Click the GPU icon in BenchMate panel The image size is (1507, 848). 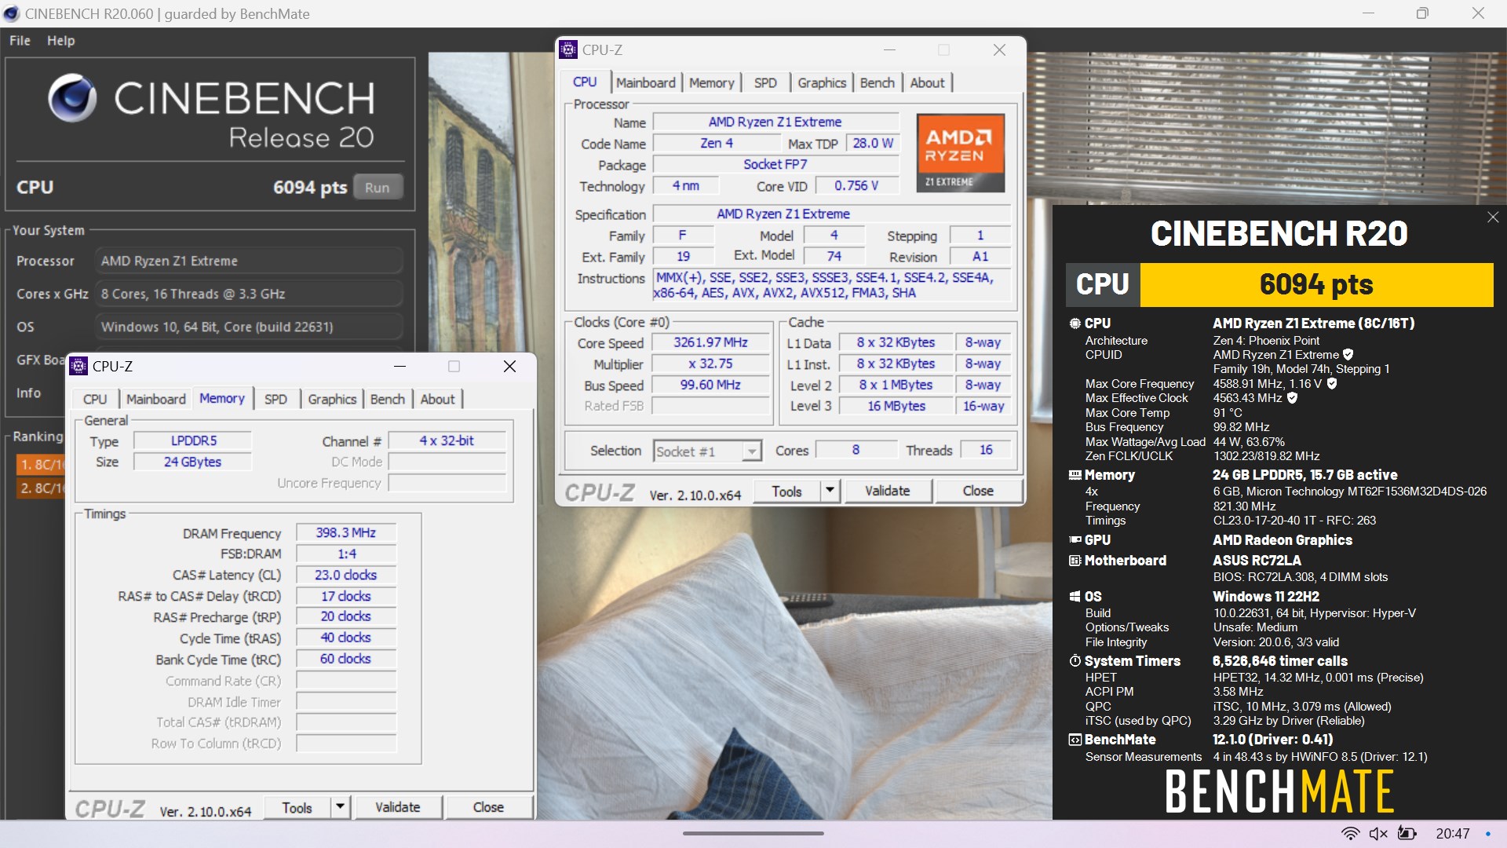click(x=1075, y=540)
